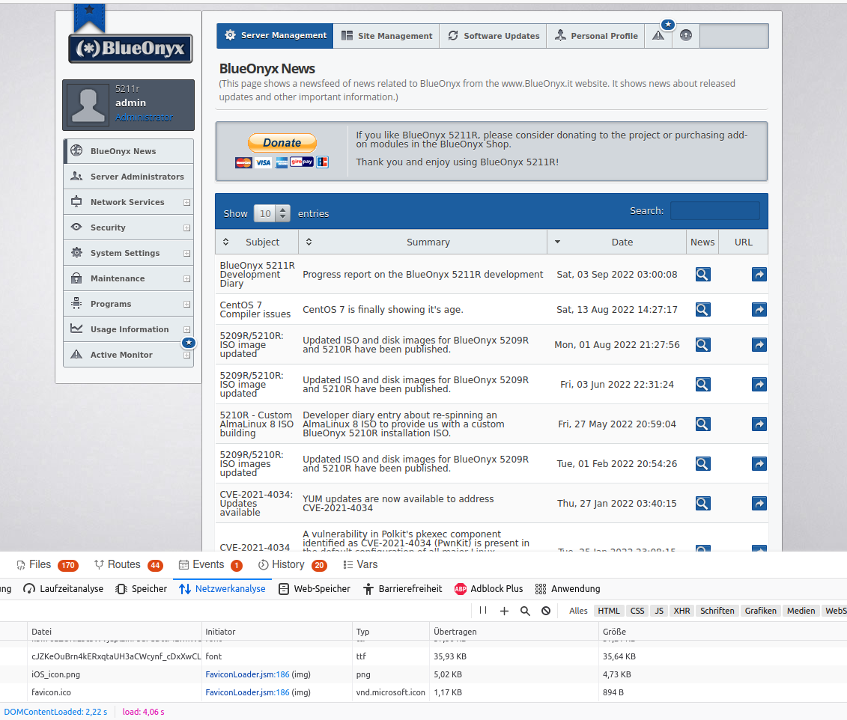Open FaviconLoader.jsm:186 link for iOS_icon.png
The image size is (847, 720).
pos(247,674)
